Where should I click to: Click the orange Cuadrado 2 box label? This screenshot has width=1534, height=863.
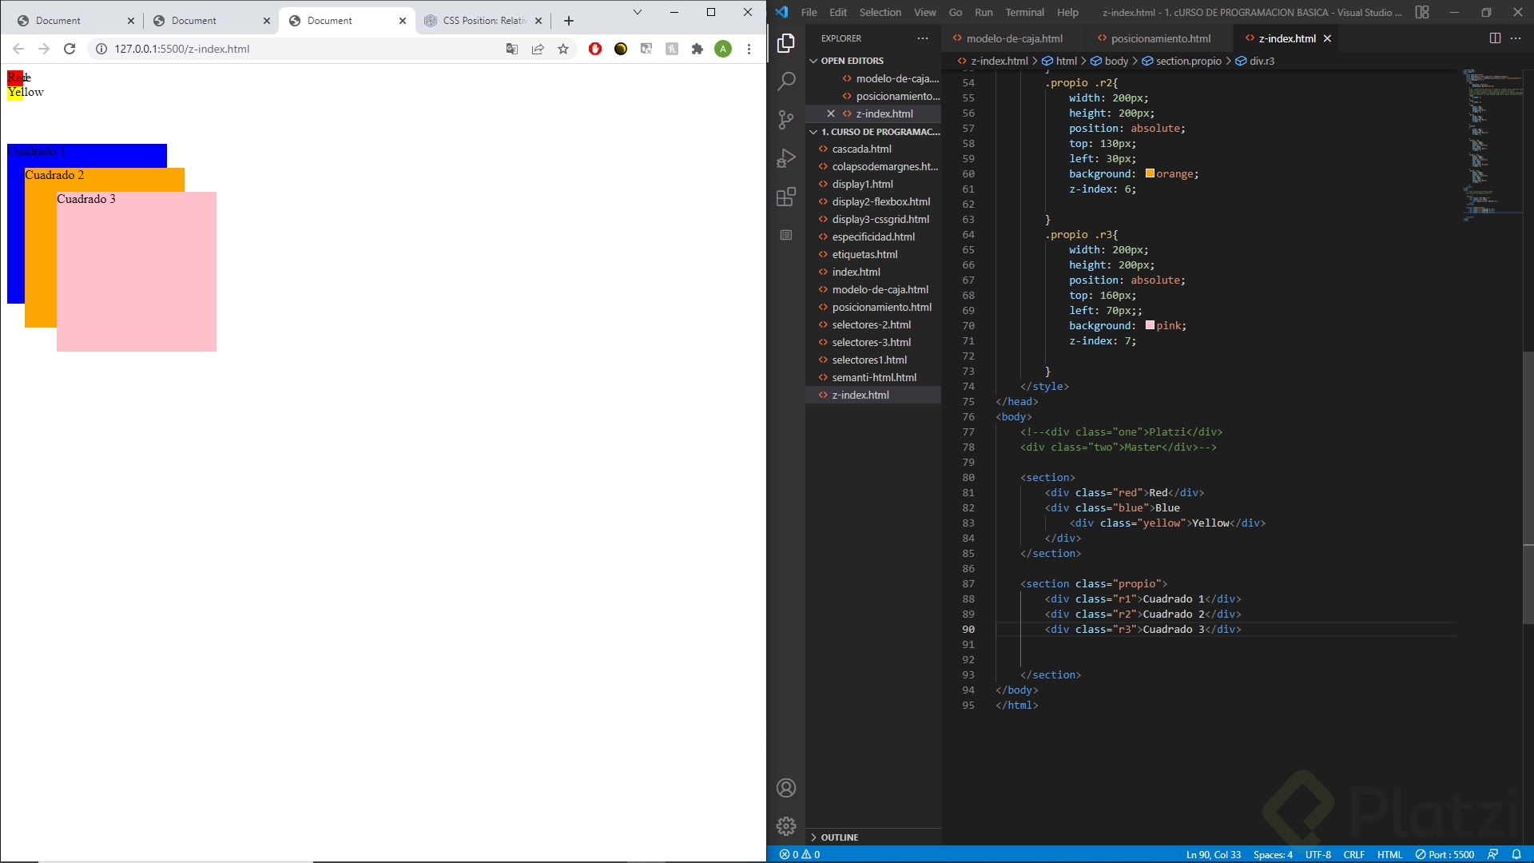54,175
